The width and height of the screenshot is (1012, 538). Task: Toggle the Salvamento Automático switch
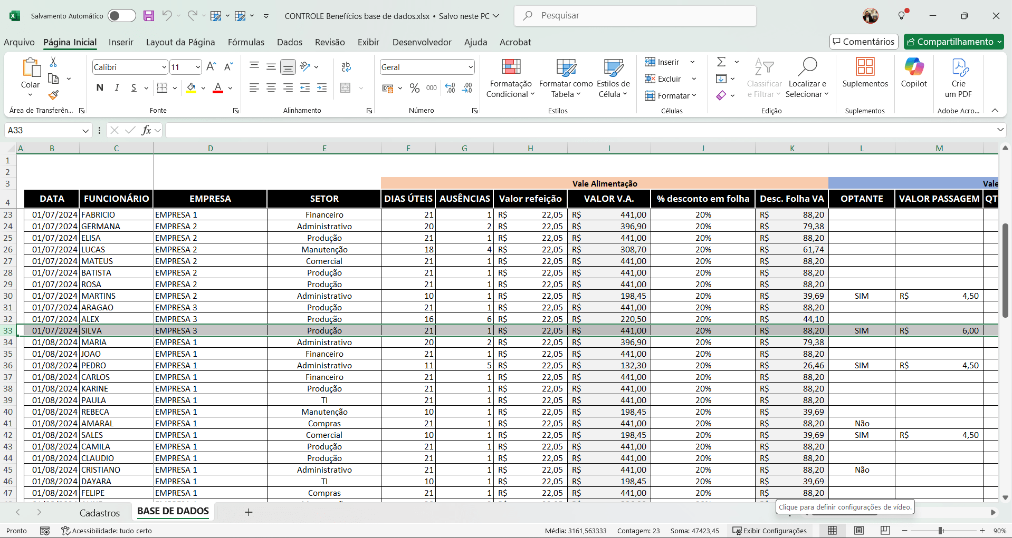point(122,16)
